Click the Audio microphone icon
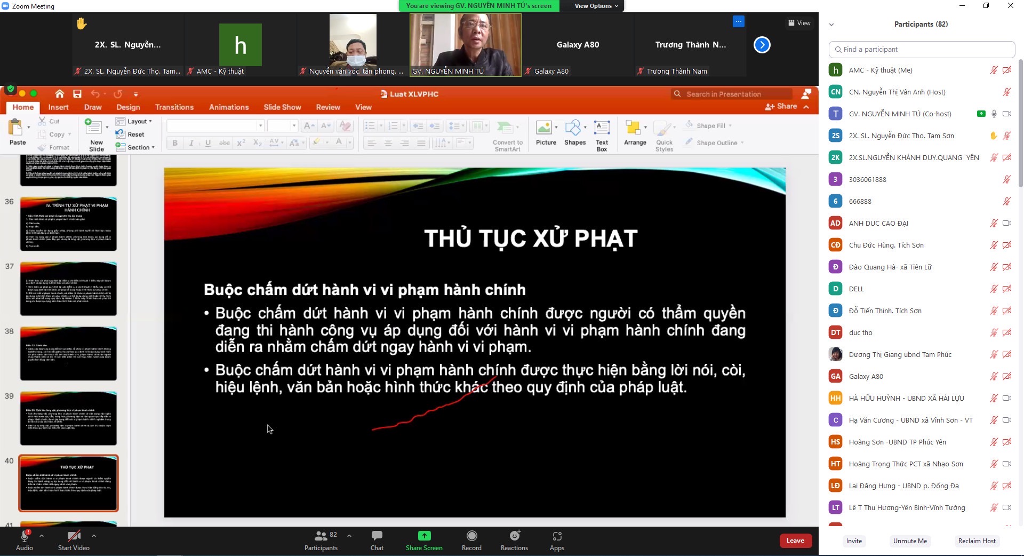This screenshot has width=1024, height=556. [x=25, y=536]
